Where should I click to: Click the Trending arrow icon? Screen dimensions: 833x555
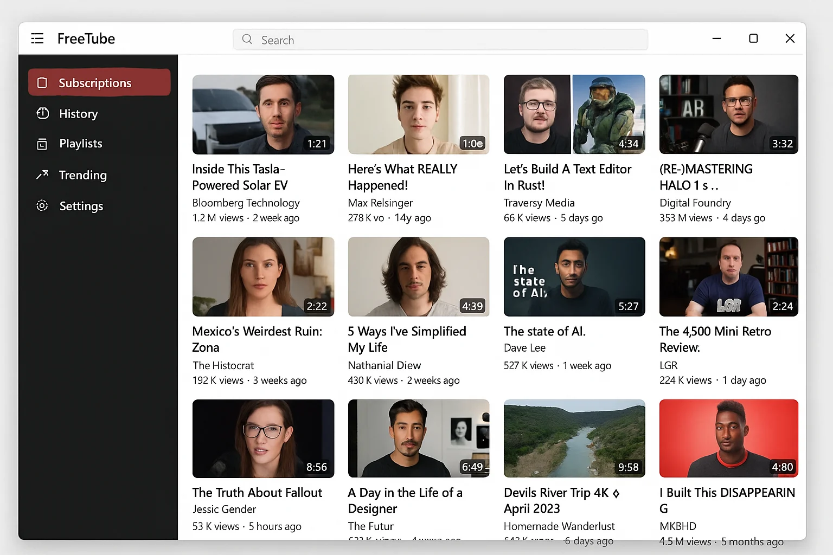[x=42, y=175]
